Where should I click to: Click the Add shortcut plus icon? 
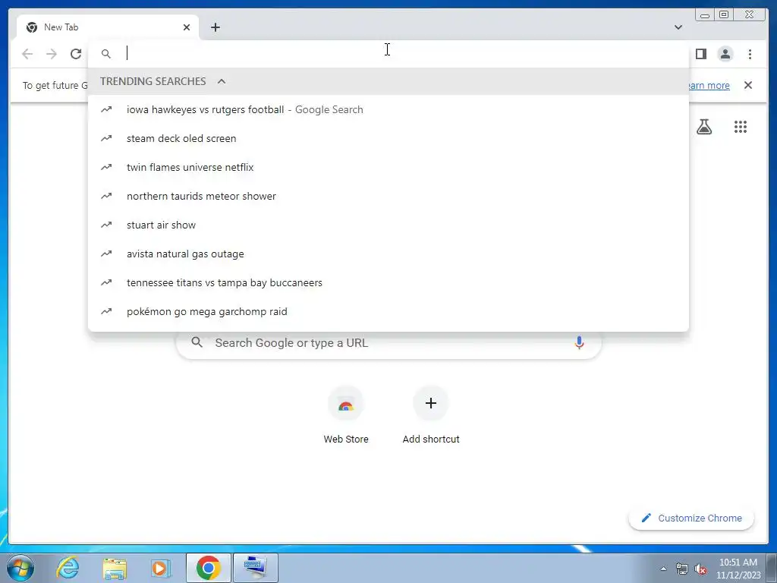(x=431, y=403)
